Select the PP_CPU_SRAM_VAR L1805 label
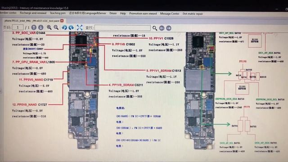 pos(33,62)
